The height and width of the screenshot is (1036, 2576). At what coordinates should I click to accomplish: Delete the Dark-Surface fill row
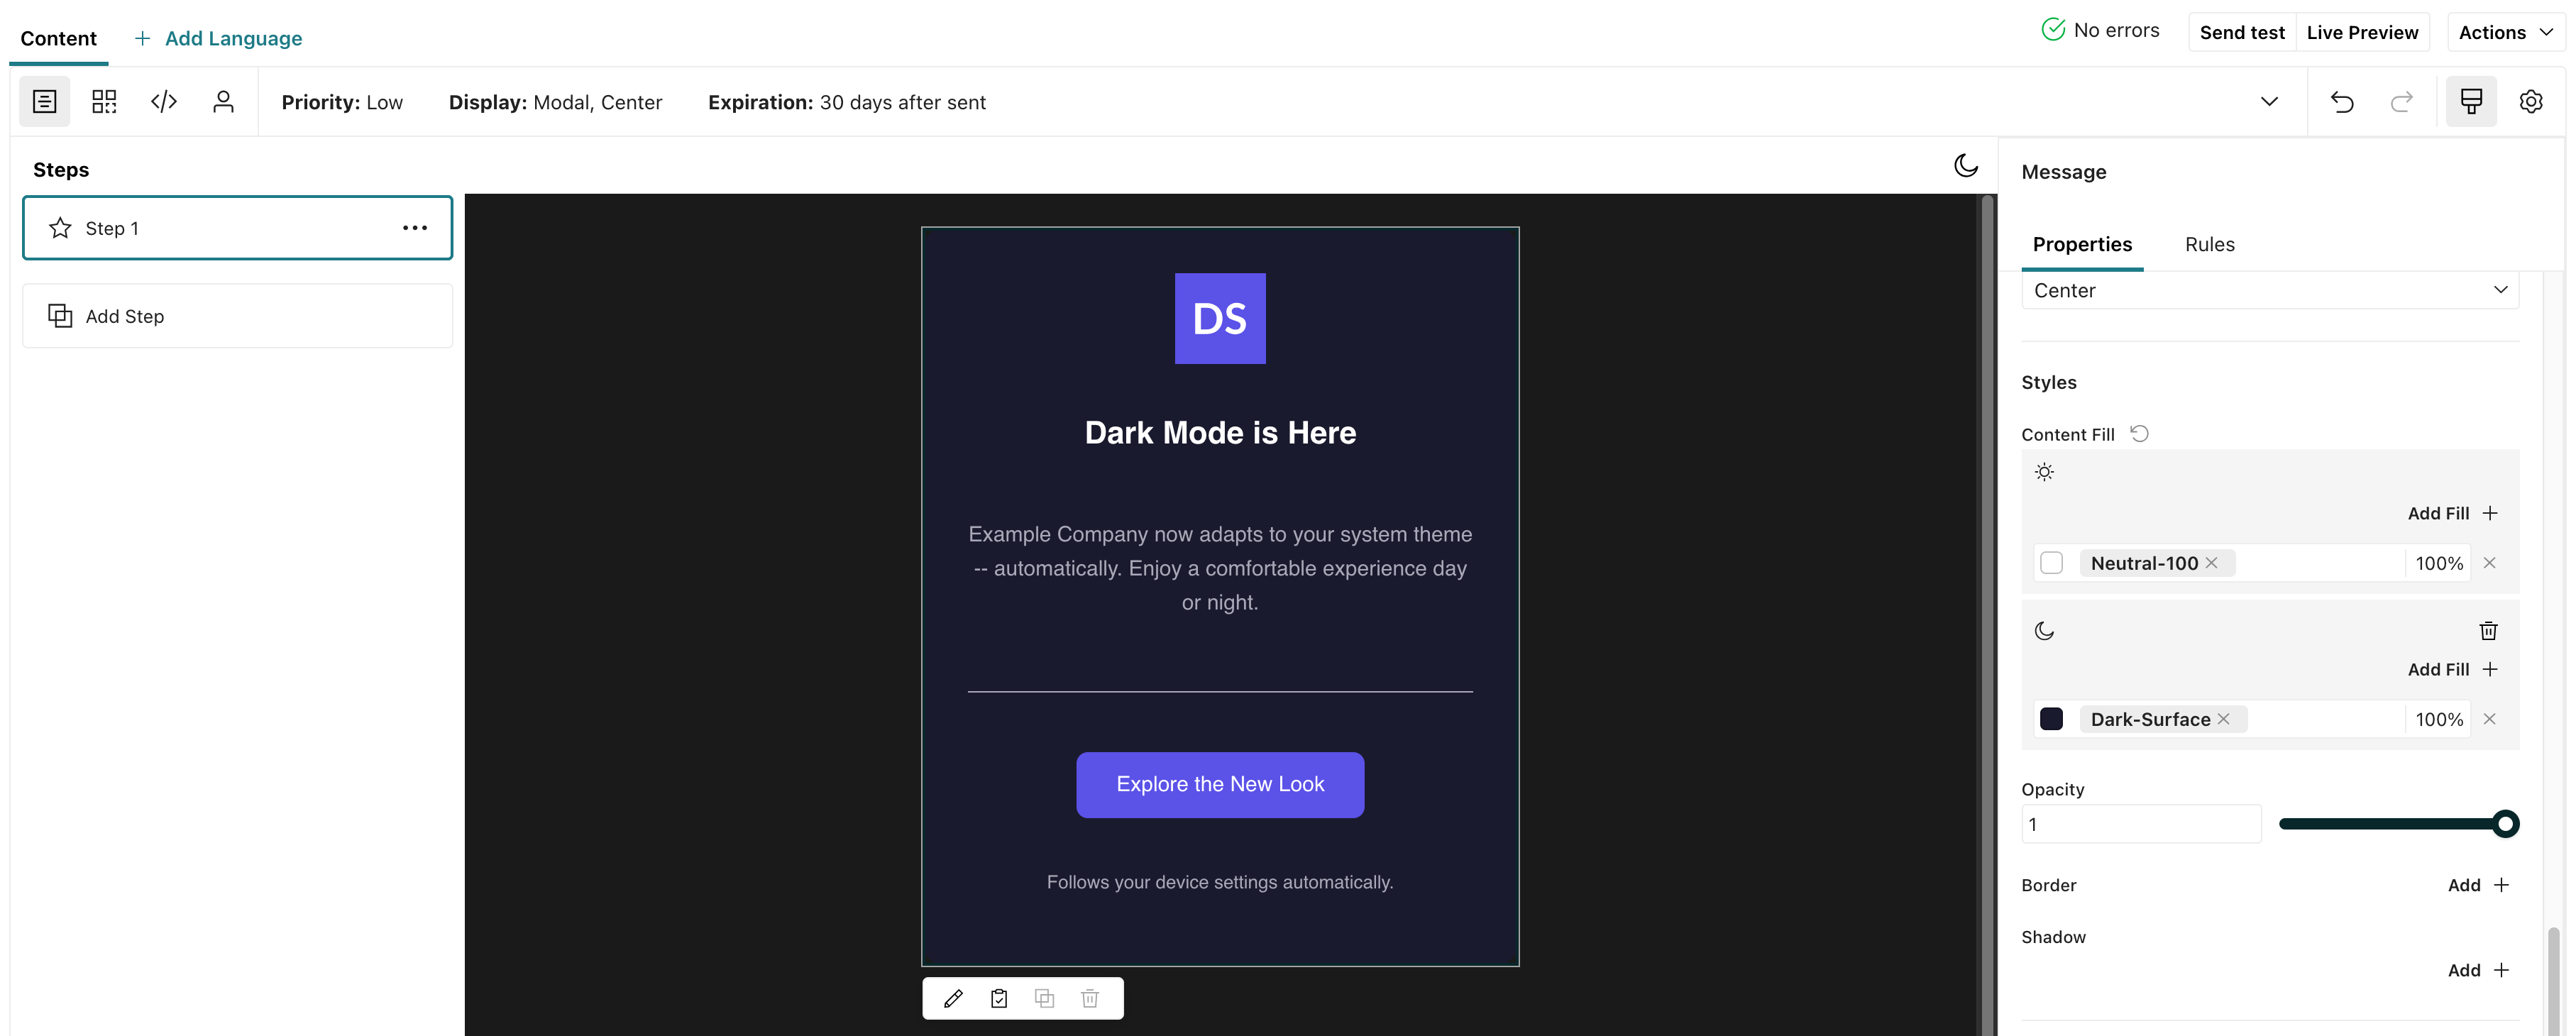(2490, 719)
